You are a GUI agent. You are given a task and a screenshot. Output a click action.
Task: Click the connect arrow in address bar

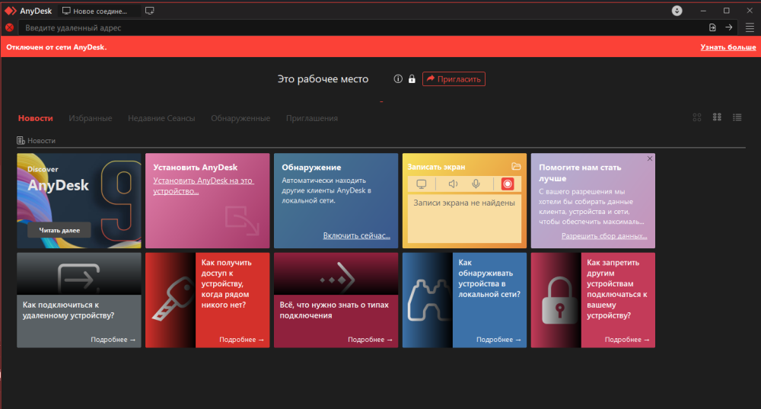(x=728, y=27)
